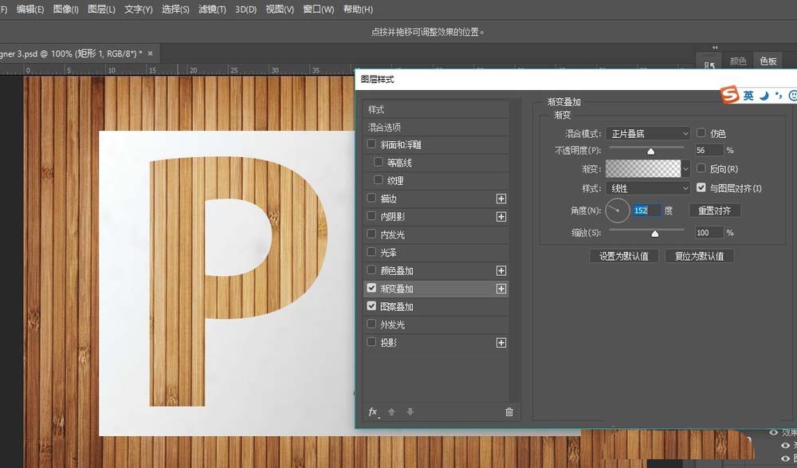Screen dimensions: 797x468
Task: Click the scale value field 100
Action: [709, 233]
